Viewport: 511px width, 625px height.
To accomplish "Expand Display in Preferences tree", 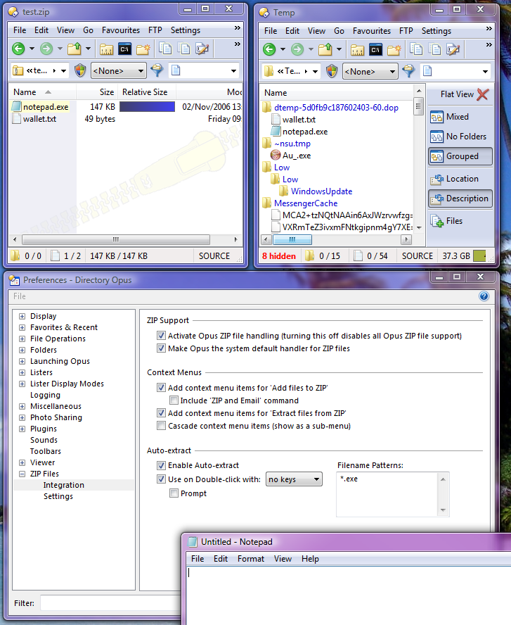I will tap(22, 316).
